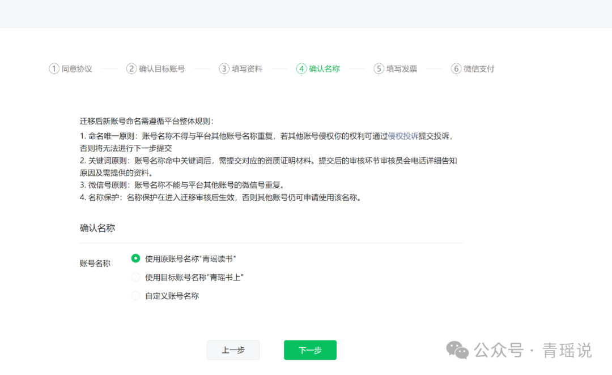Viewport: 612px width, 375px height.
Task: Click the green 下一步 next button
Action: pyautogui.click(x=310, y=350)
